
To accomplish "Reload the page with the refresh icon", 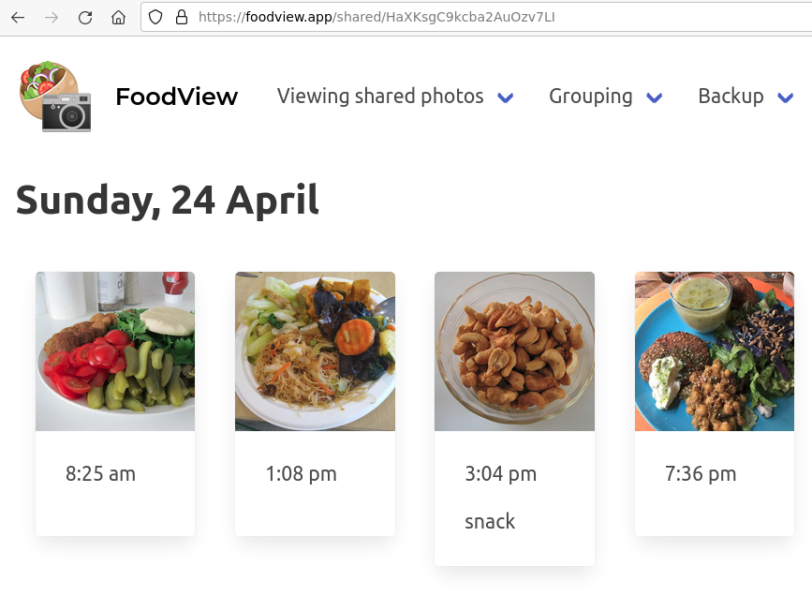I will (x=86, y=16).
